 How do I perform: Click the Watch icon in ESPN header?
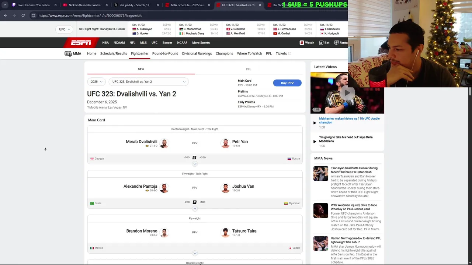coord(302,43)
